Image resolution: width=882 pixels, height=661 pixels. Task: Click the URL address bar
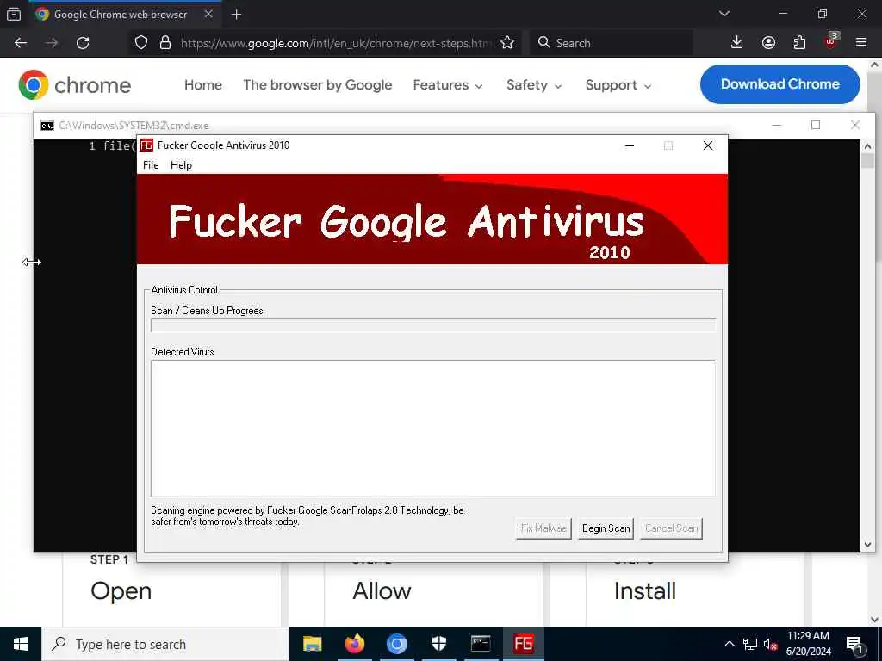click(338, 43)
